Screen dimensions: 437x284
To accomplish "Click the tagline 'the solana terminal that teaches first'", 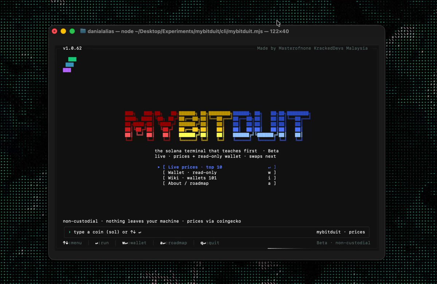I will [206, 151].
